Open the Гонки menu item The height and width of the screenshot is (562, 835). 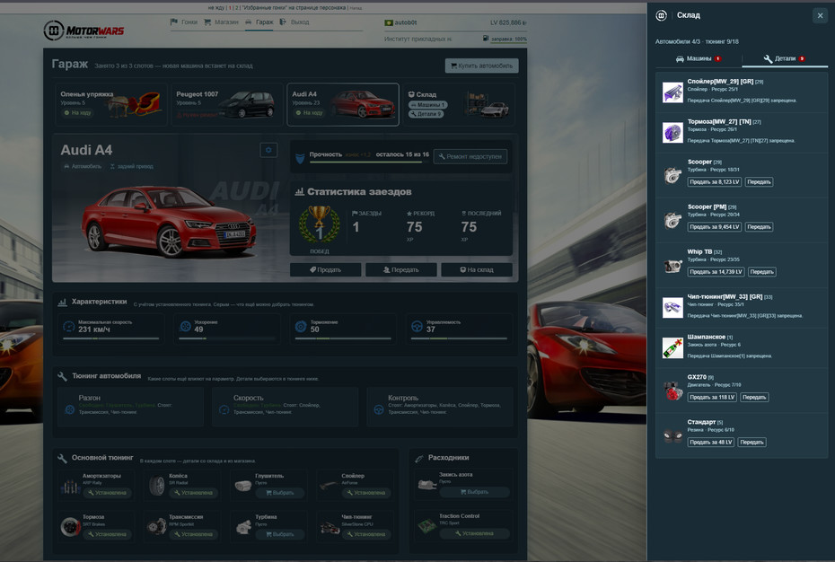coord(184,22)
